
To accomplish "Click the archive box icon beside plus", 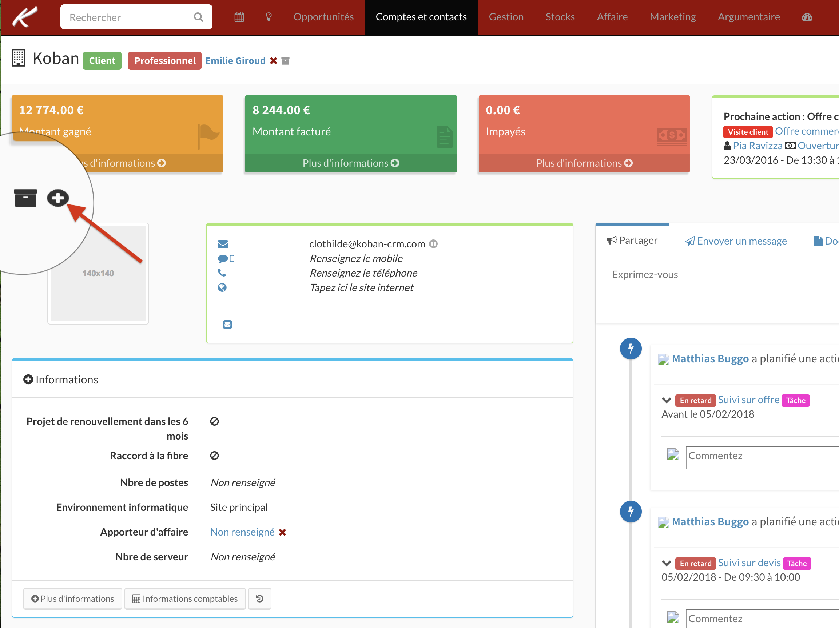I will click(x=25, y=198).
